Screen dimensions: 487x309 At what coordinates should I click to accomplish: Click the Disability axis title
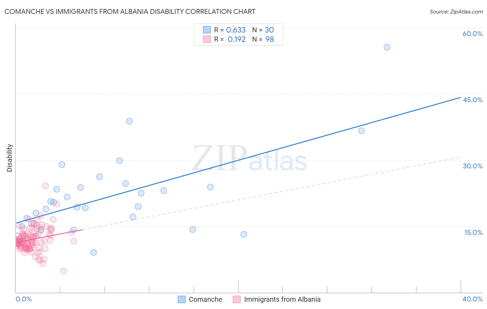pos(10,158)
